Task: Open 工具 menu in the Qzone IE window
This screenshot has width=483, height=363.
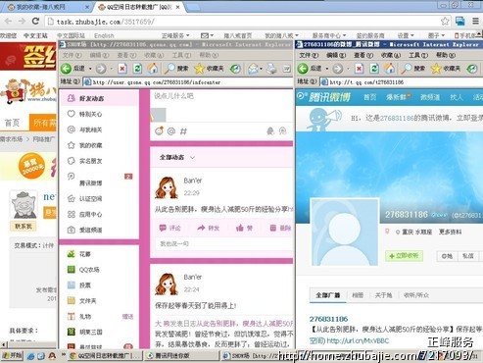Action: tap(181, 55)
